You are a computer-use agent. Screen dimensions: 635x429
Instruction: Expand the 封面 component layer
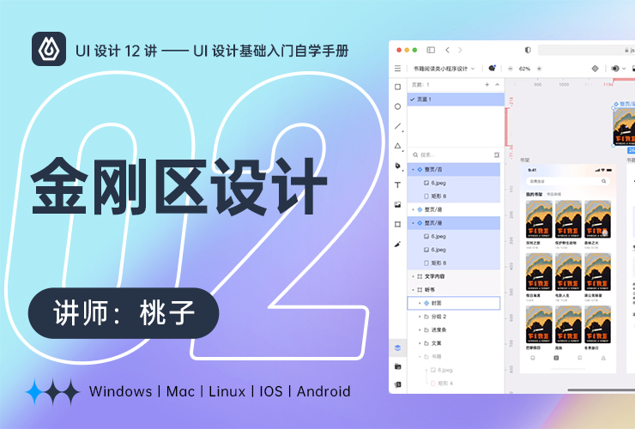coord(420,303)
